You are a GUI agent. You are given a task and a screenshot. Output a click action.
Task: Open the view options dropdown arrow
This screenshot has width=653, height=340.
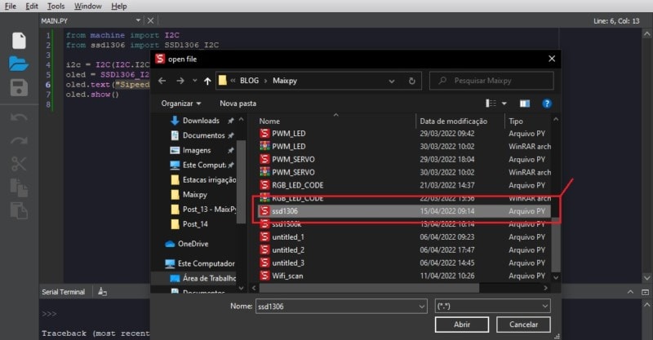(504, 104)
